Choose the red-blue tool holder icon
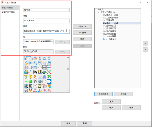This screenshot has height=127, width=152. pyautogui.click(x=30, y=90)
